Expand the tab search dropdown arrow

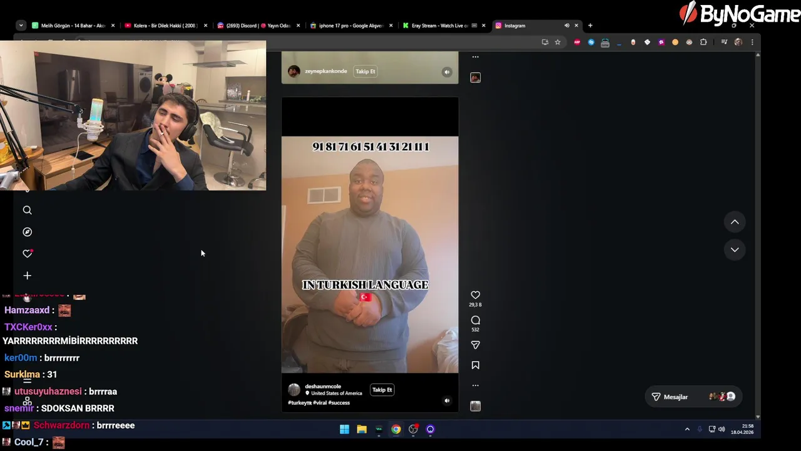pyautogui.click(x=21, y=26)
